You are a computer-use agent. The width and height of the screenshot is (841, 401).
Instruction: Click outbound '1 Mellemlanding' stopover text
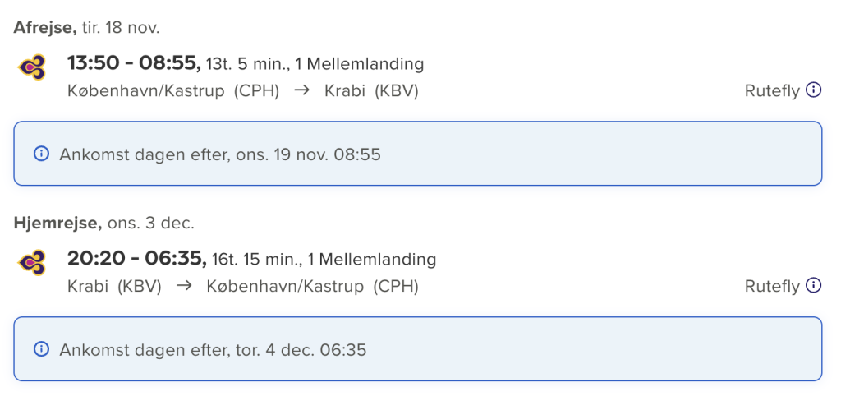click(x=360, y=64)
